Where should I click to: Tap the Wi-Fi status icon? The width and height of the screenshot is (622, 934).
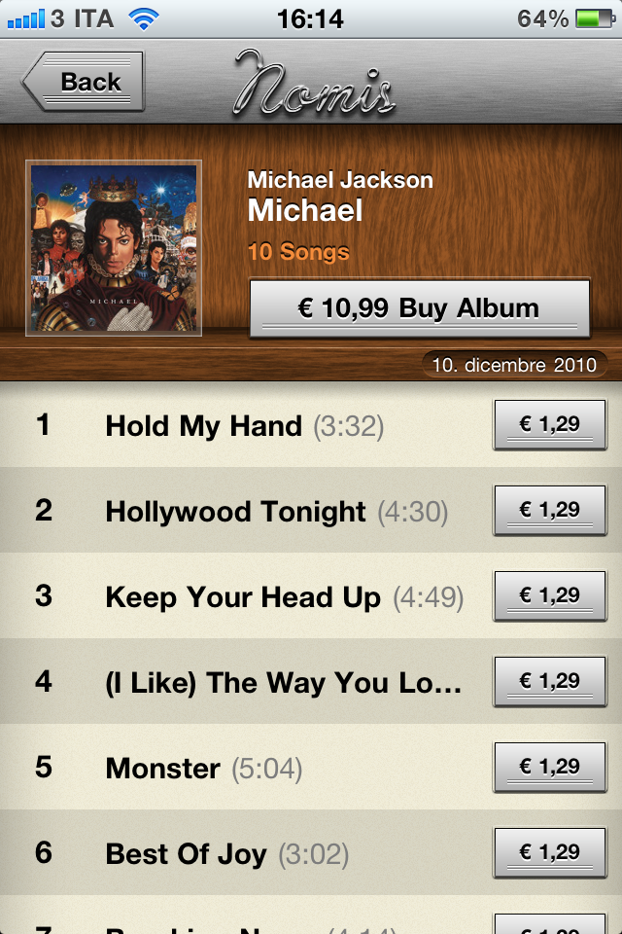pos(144,19)
